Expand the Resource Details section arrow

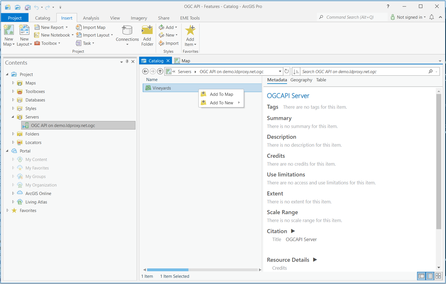[315, 260]
